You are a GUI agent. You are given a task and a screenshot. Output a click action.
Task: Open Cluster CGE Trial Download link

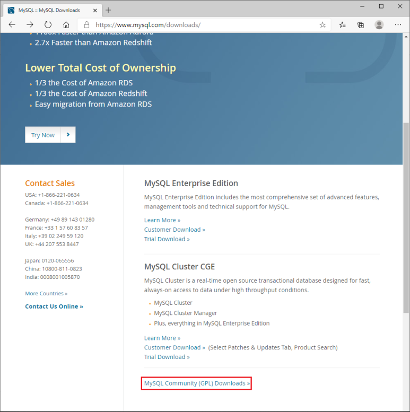pos(167,357)
